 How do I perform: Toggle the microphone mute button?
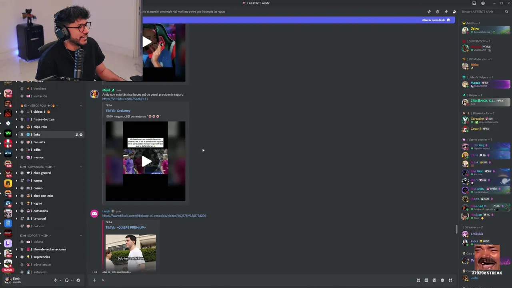[56, 280]
